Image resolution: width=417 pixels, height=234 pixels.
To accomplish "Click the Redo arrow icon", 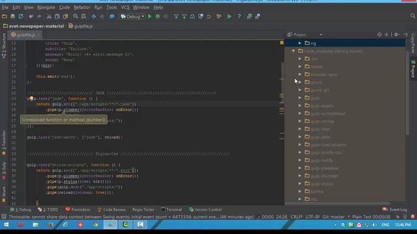I will (39, 16).
